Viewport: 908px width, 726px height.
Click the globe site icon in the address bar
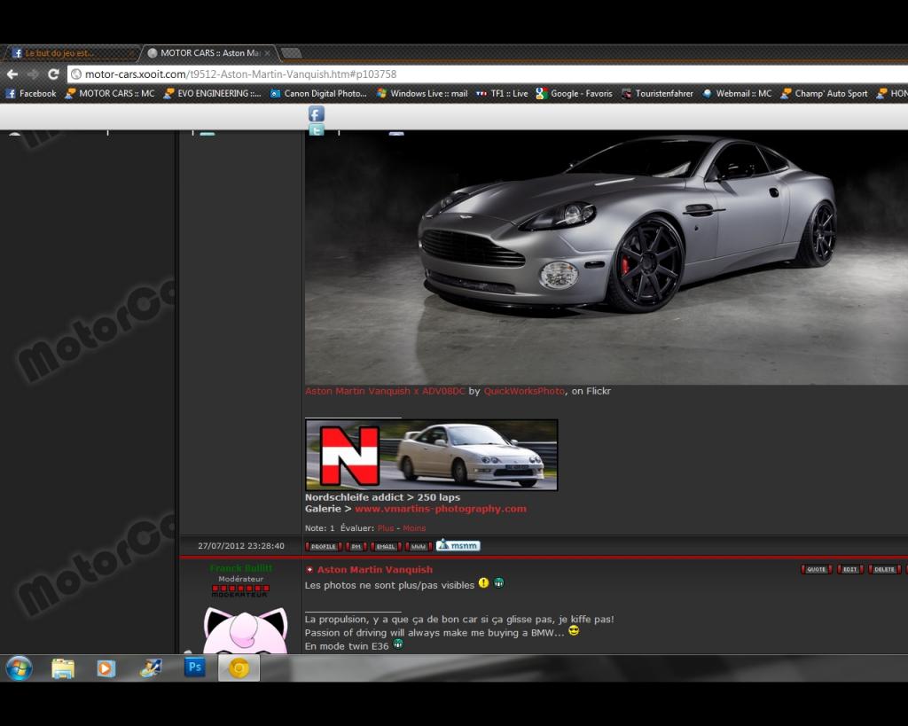tap(76, 74)
